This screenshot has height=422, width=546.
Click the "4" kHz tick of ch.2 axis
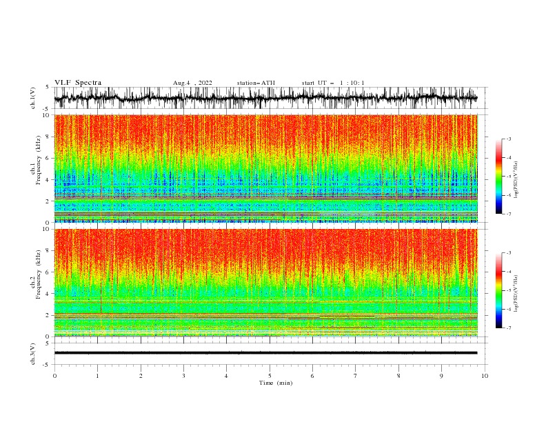coord(48,294)
